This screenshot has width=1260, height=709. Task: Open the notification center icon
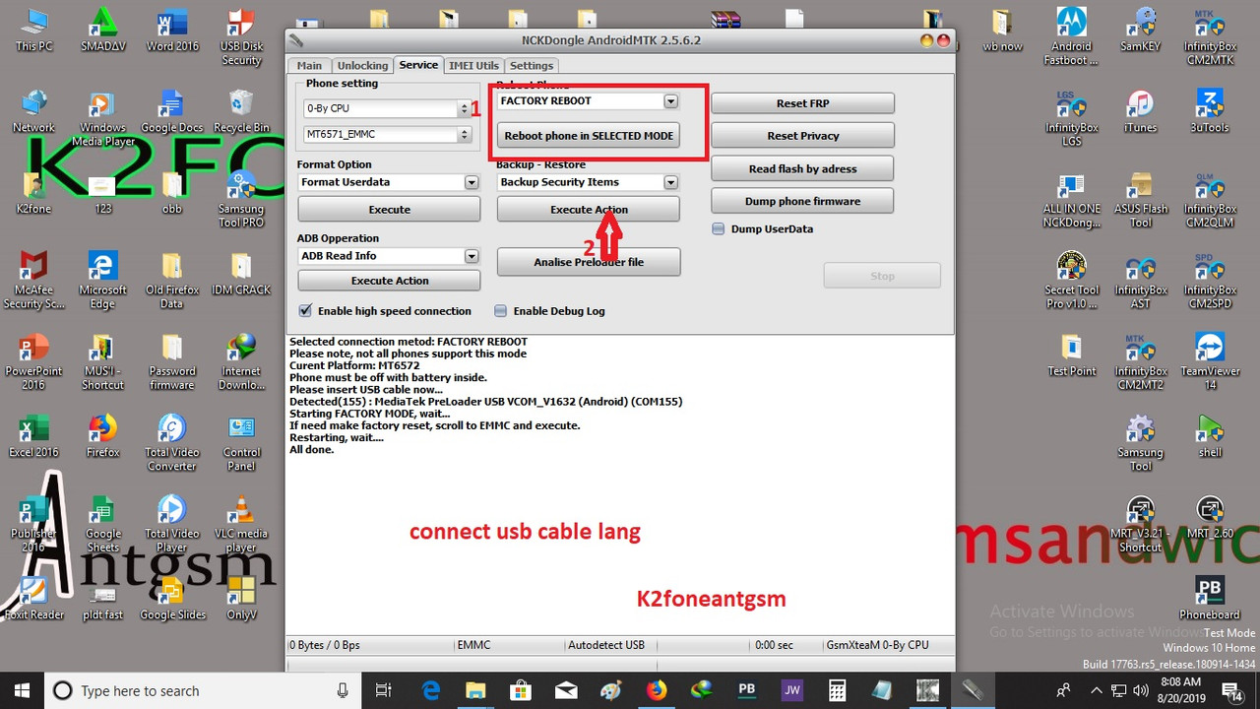click(x=1233, y=691)
